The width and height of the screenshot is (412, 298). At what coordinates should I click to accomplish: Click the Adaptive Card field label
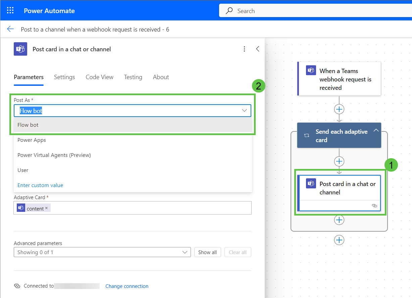[x=31, y=197]
